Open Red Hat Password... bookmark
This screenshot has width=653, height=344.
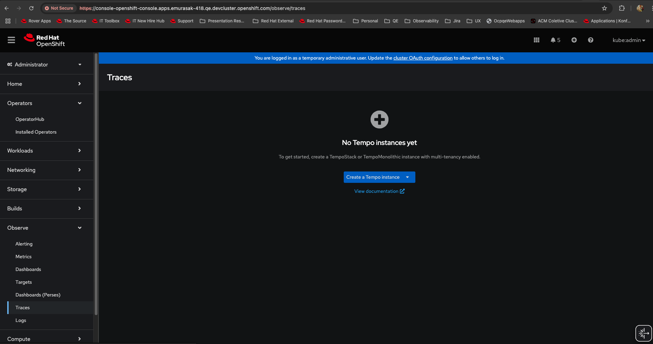coord(323,21)
